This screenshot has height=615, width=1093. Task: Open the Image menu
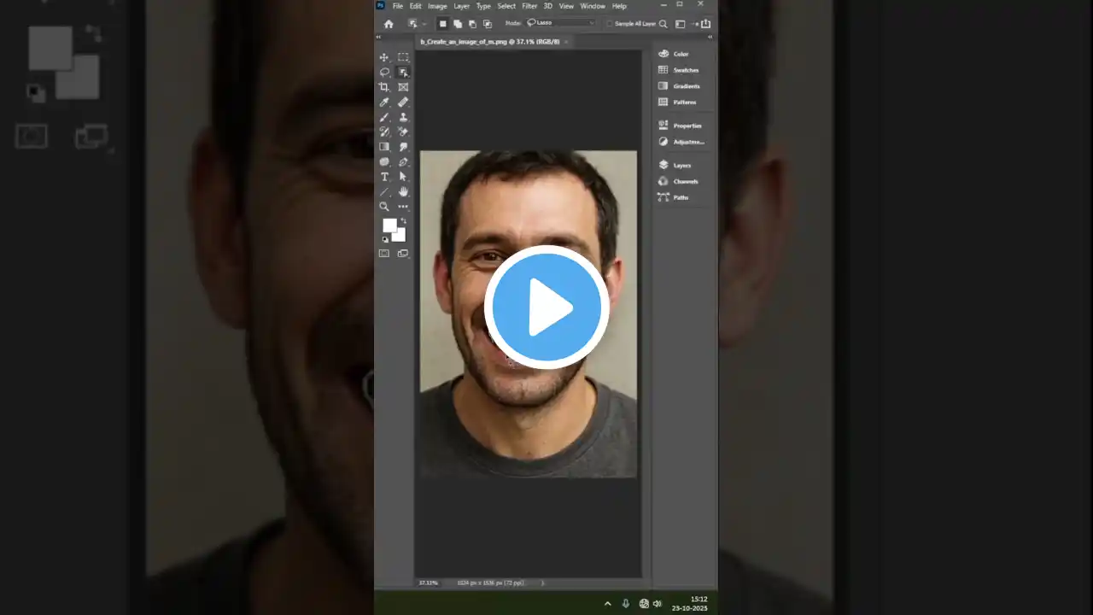click(437, 6)
